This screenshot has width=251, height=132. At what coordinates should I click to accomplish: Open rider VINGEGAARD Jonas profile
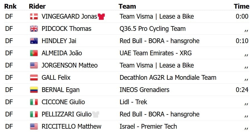(x=69, y=16)
